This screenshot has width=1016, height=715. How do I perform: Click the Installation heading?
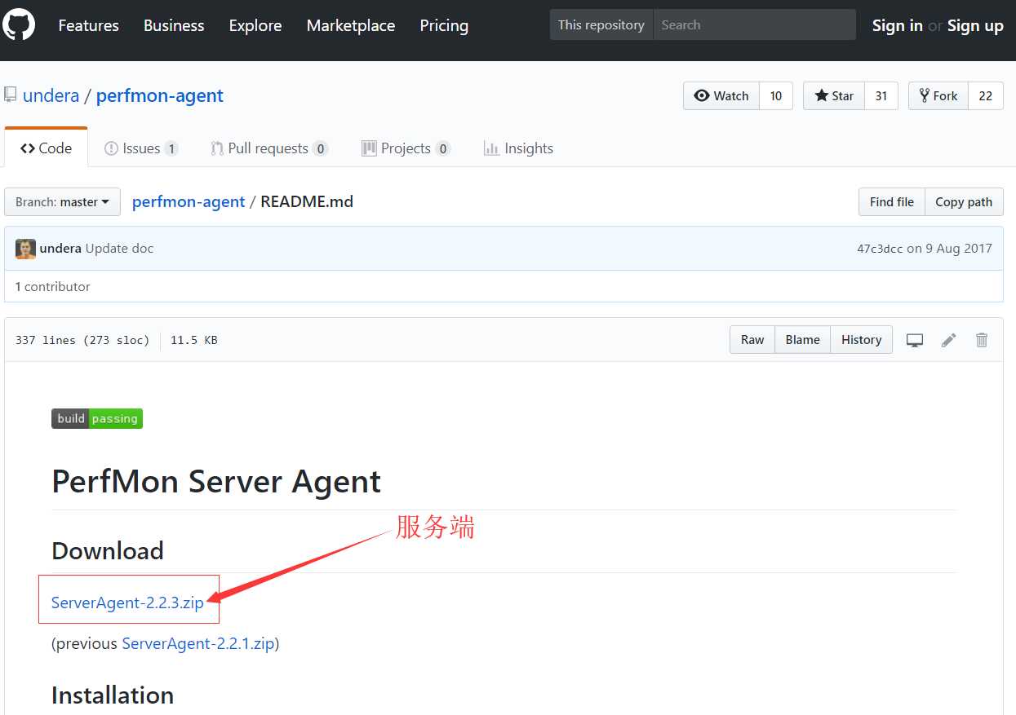click(x=113, y=695)
